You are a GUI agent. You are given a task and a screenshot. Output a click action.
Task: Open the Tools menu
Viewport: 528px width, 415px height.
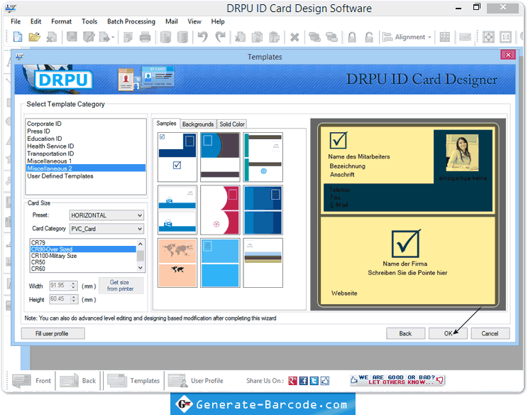[x=89, y=21]
